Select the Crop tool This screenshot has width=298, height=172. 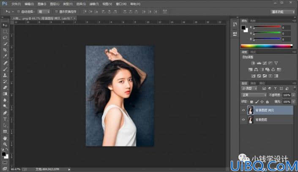pos(5,50)
